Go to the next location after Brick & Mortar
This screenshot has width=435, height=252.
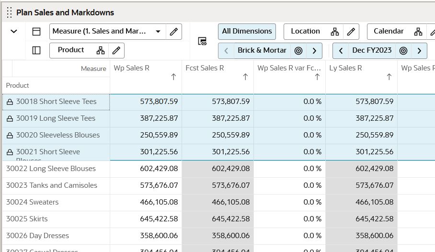(x=314, y=51)
